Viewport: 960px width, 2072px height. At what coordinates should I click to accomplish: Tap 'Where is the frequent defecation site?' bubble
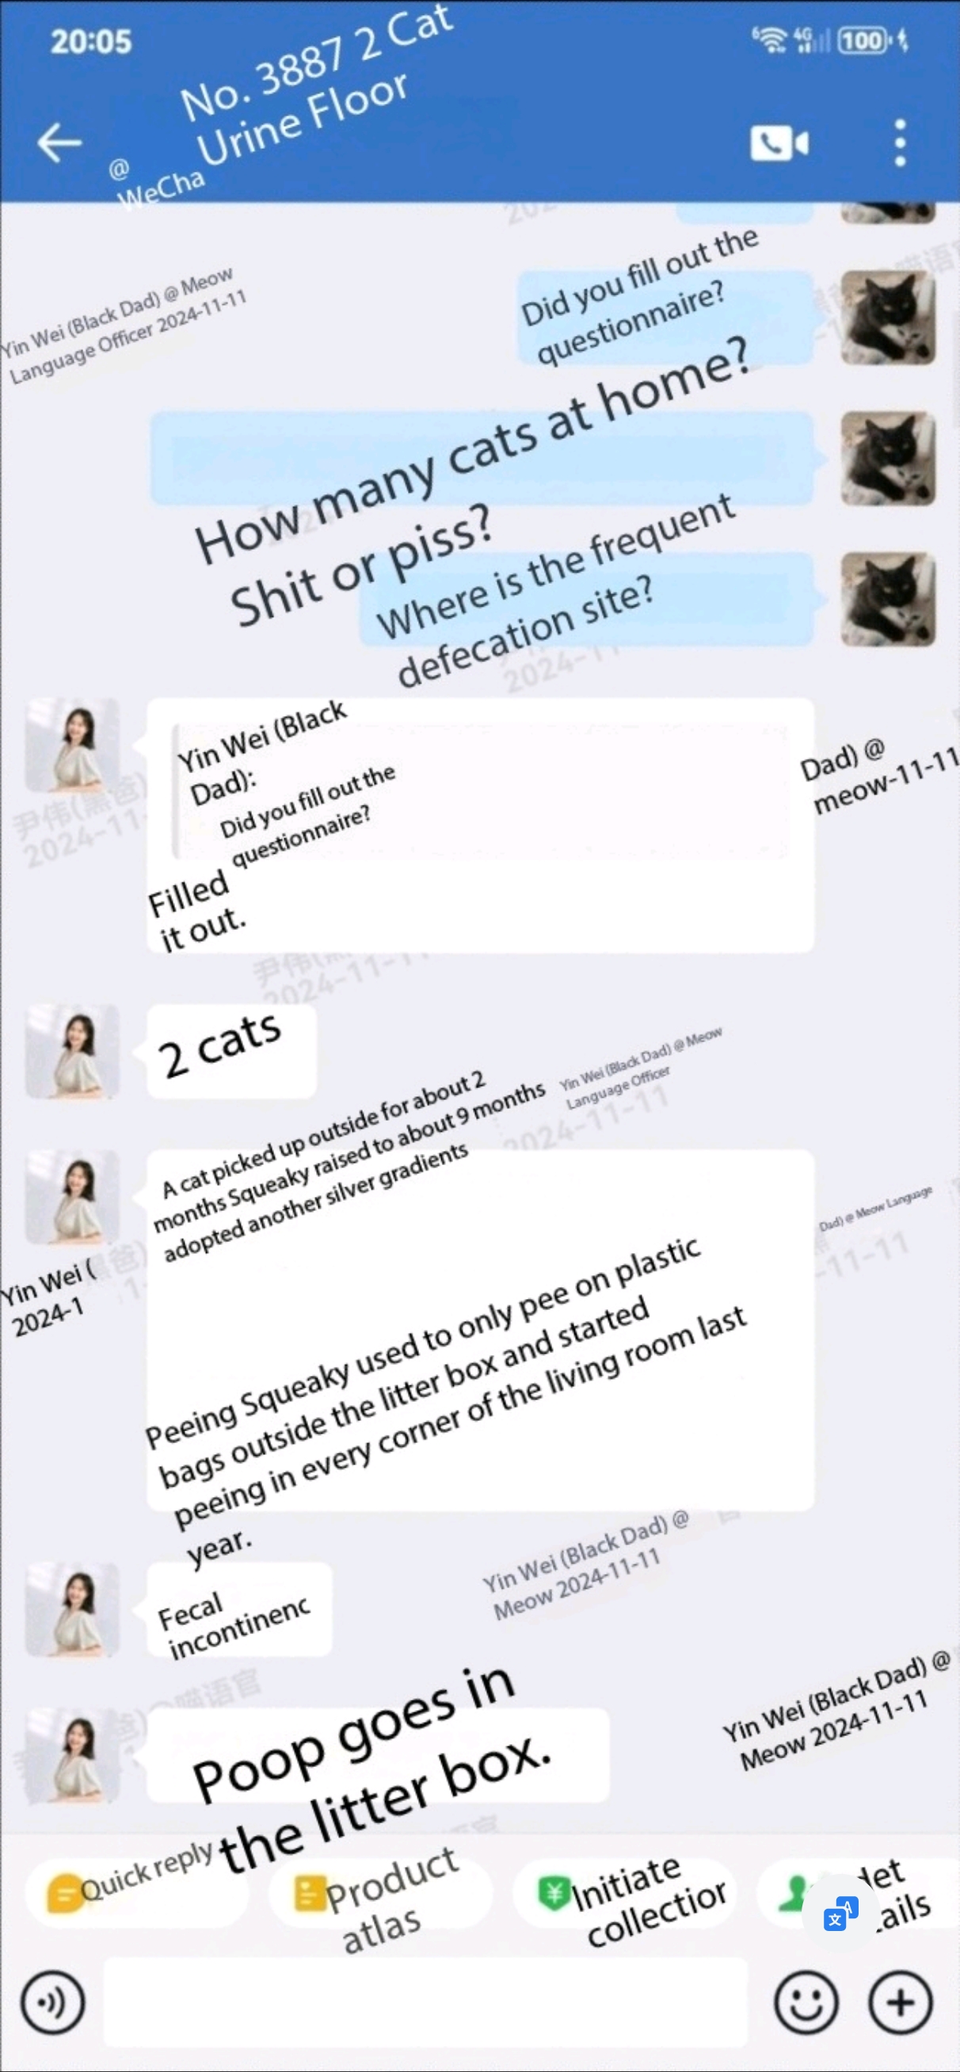pyautogui.click(x=587, y=600)
